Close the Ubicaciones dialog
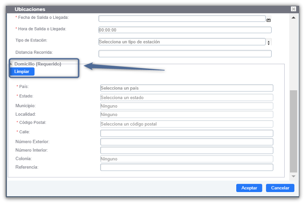Viewport: 305px width, 204px height. [293, 9]
